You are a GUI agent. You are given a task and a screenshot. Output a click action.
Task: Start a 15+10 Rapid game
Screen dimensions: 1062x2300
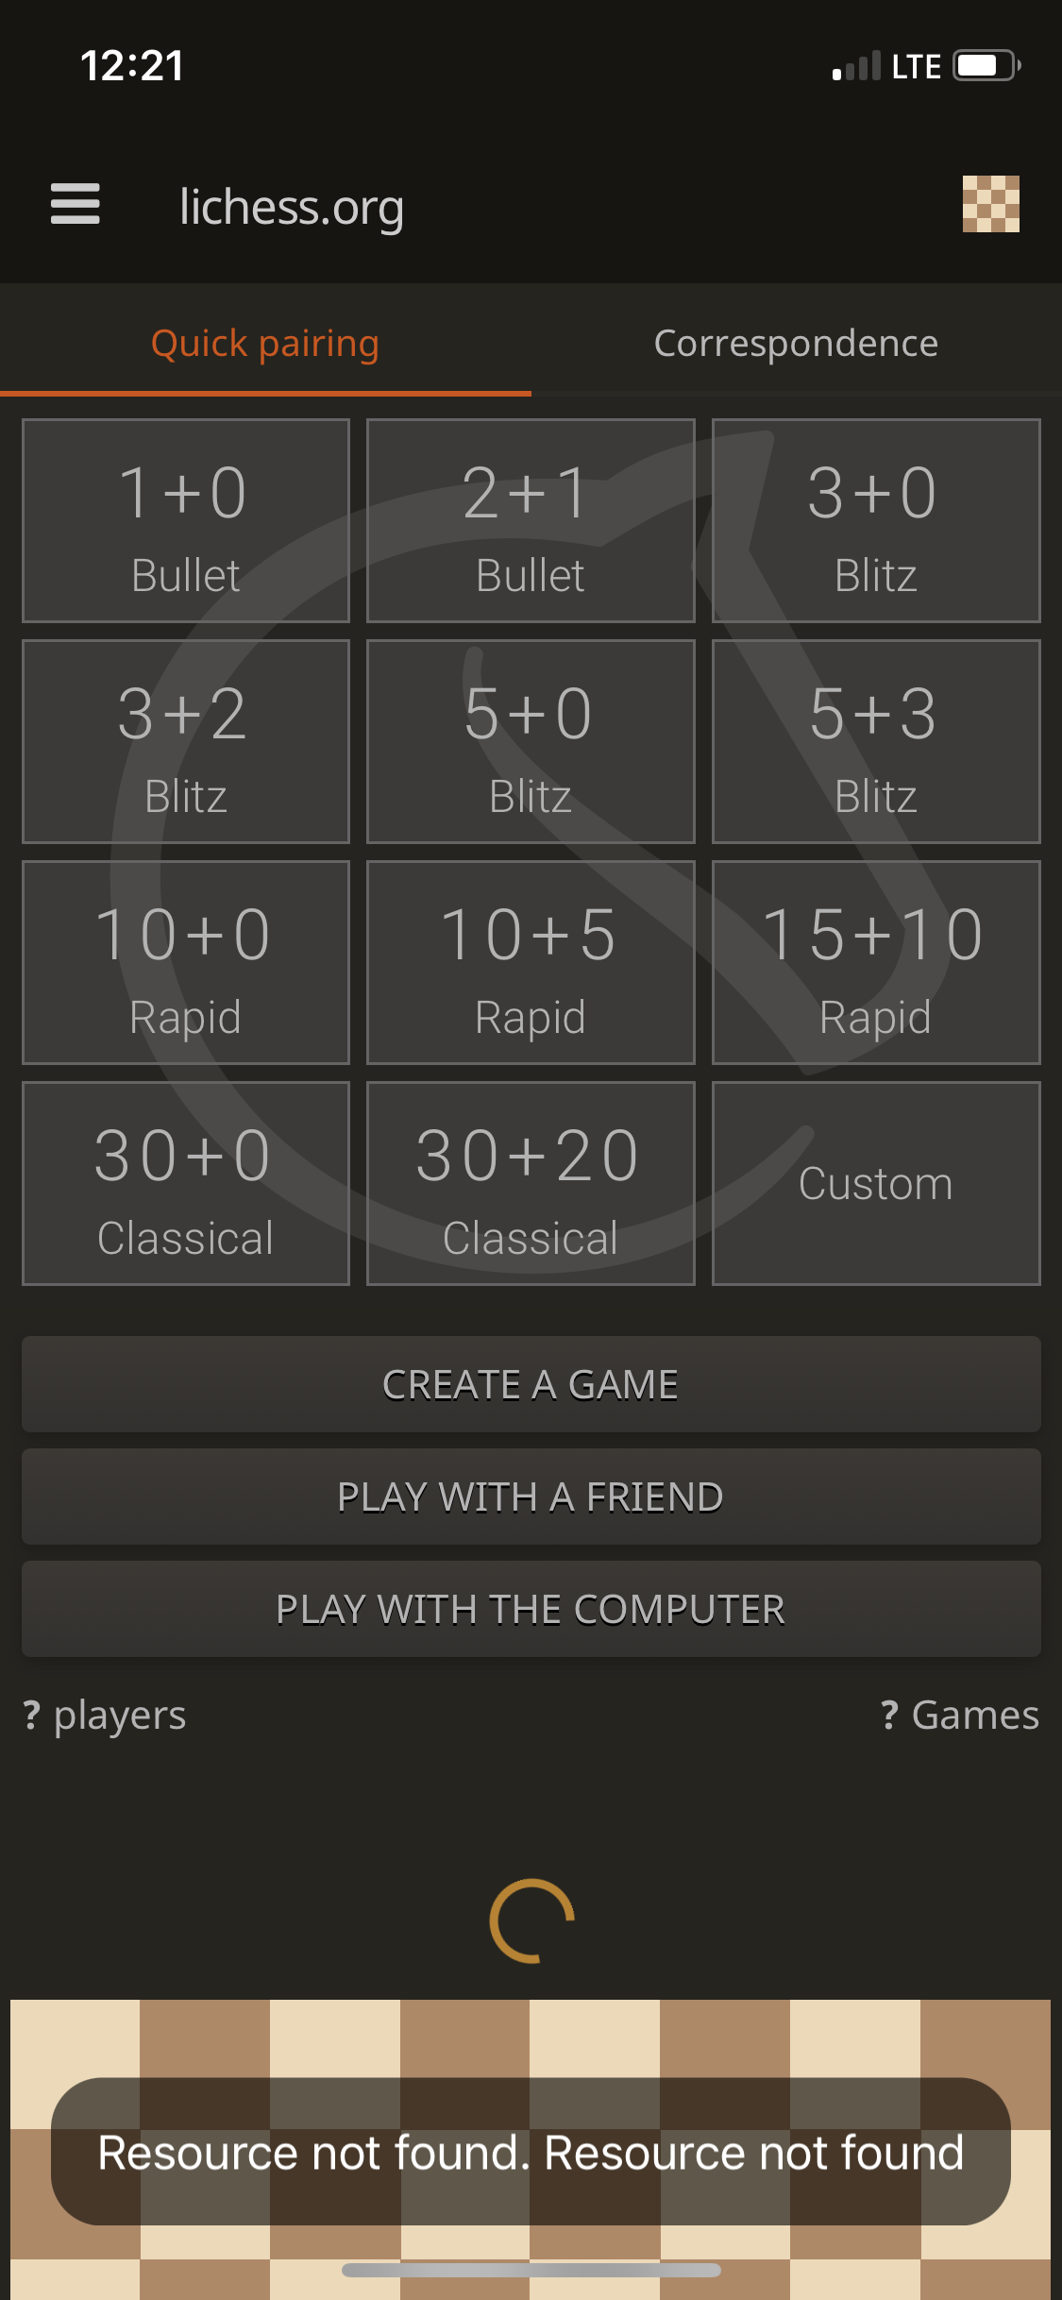click(x=875, y=961)
